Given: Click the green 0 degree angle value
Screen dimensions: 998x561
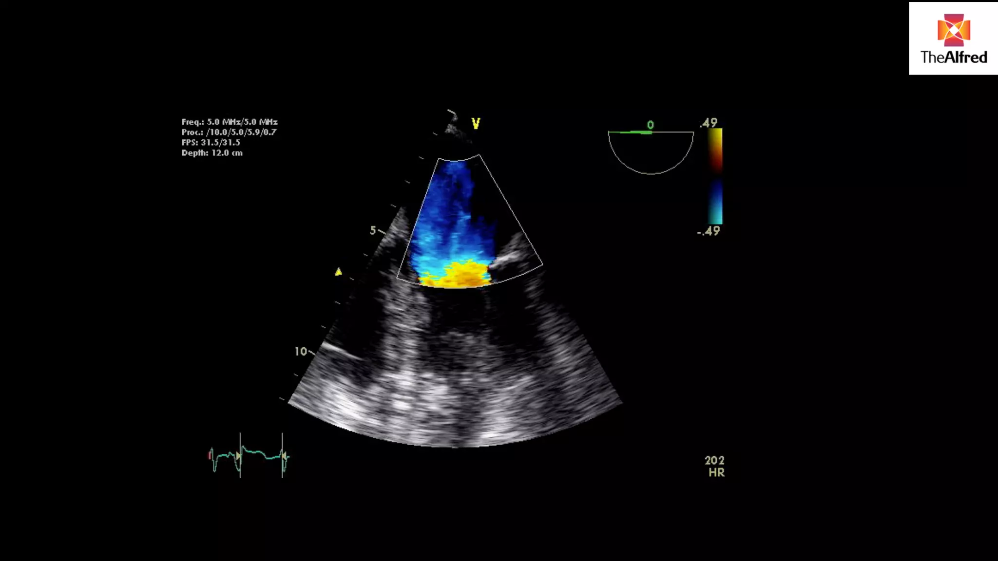Looking at the screenshot, I should coord(650,125).
